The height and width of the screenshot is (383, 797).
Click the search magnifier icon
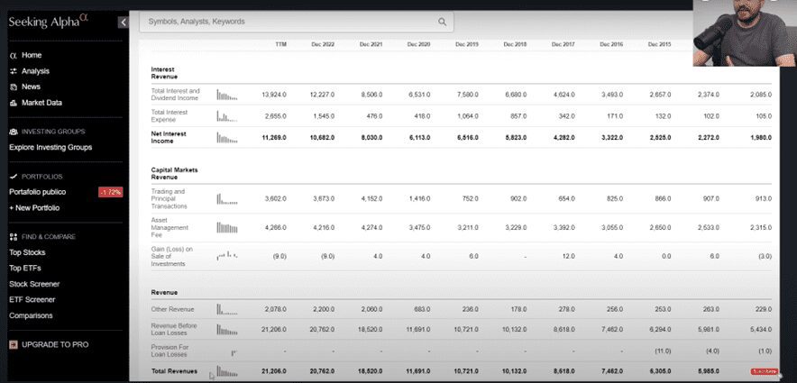coord(442,22)
